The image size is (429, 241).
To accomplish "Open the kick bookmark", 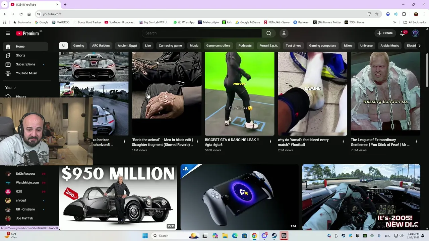I will pos(227,22).
